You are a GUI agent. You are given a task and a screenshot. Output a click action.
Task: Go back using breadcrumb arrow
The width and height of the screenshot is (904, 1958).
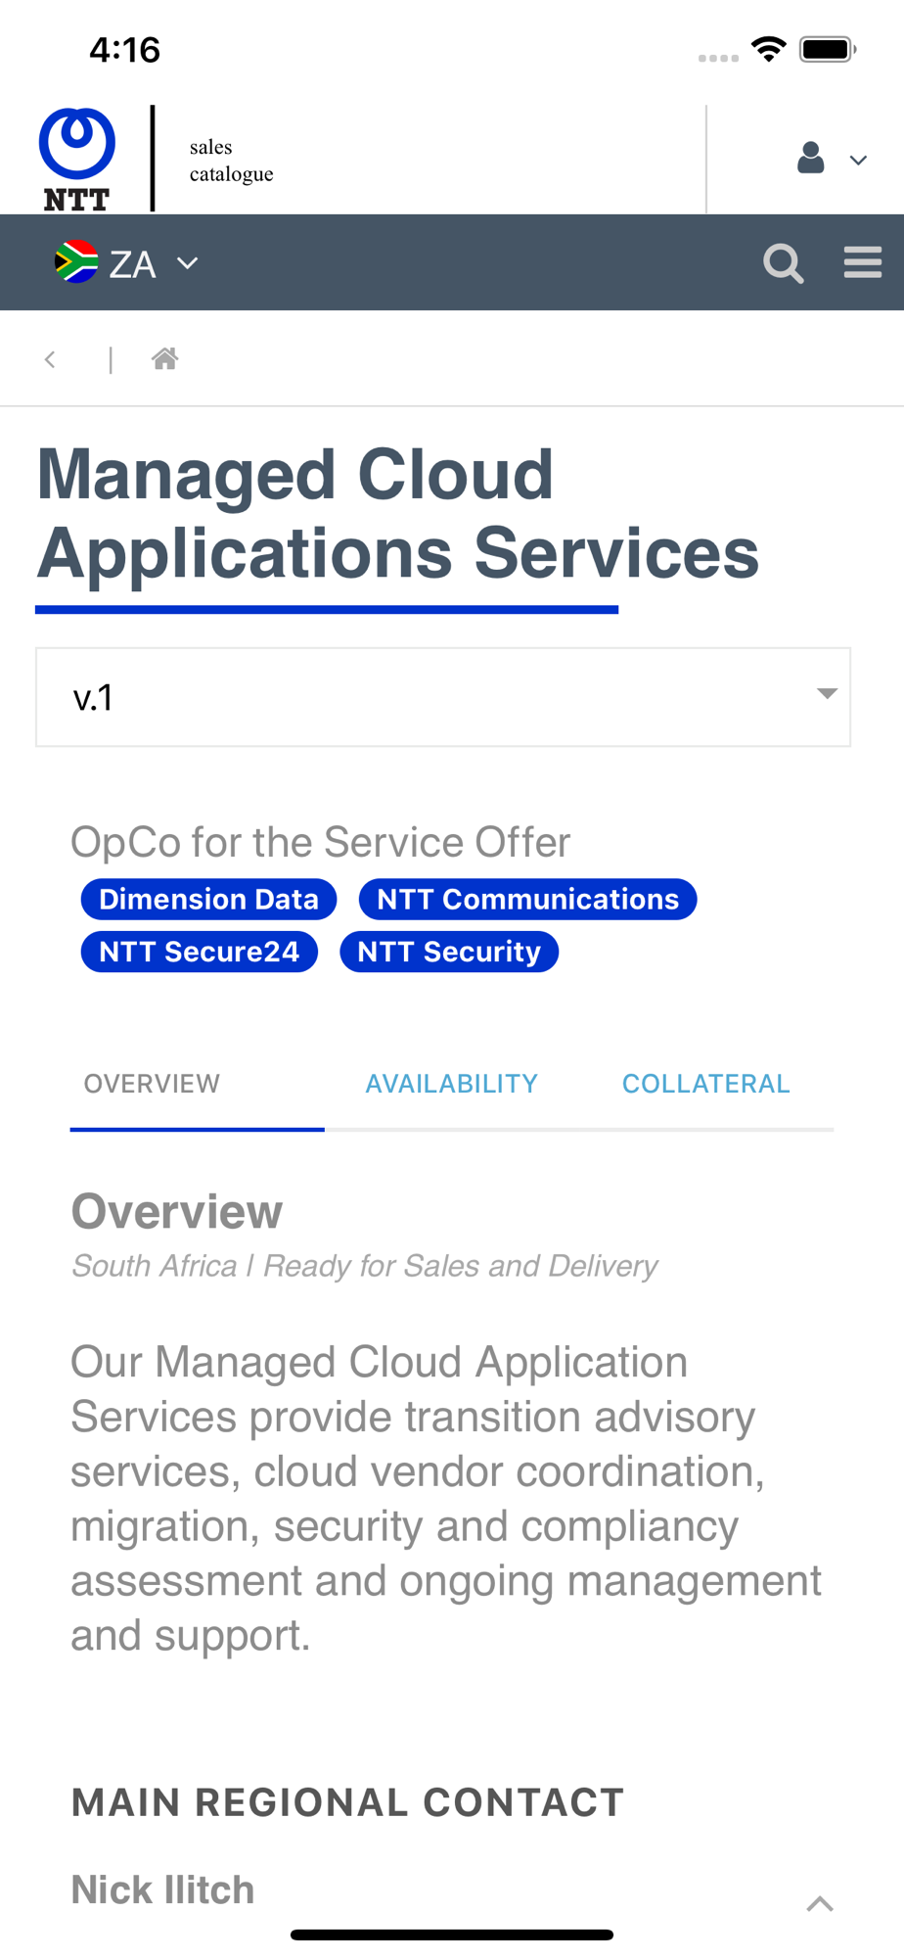50,359
